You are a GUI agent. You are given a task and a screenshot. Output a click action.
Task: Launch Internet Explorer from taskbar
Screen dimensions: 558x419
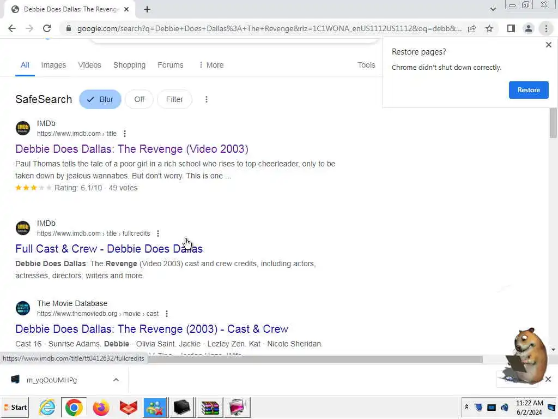47,407
